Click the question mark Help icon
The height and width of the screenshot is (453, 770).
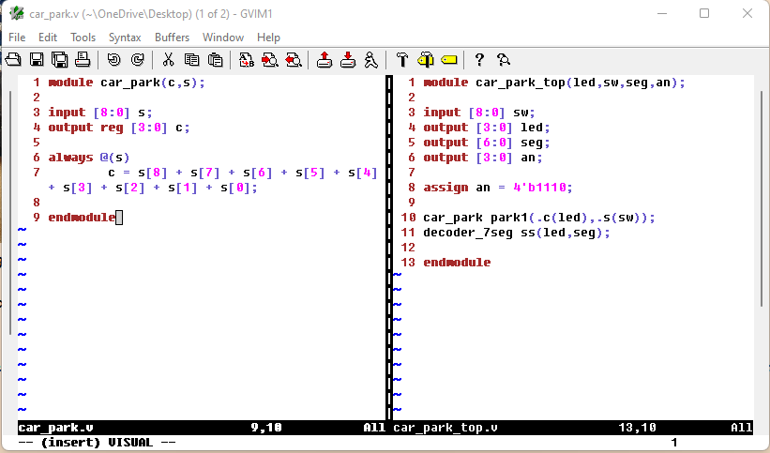point(479,60)
